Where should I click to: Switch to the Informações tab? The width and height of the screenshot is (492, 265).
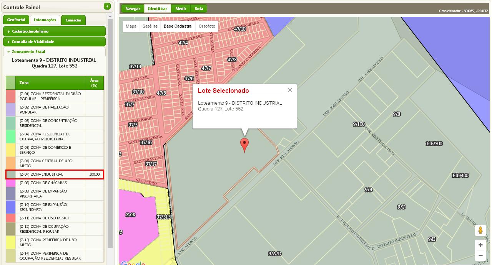pos(45,20)
